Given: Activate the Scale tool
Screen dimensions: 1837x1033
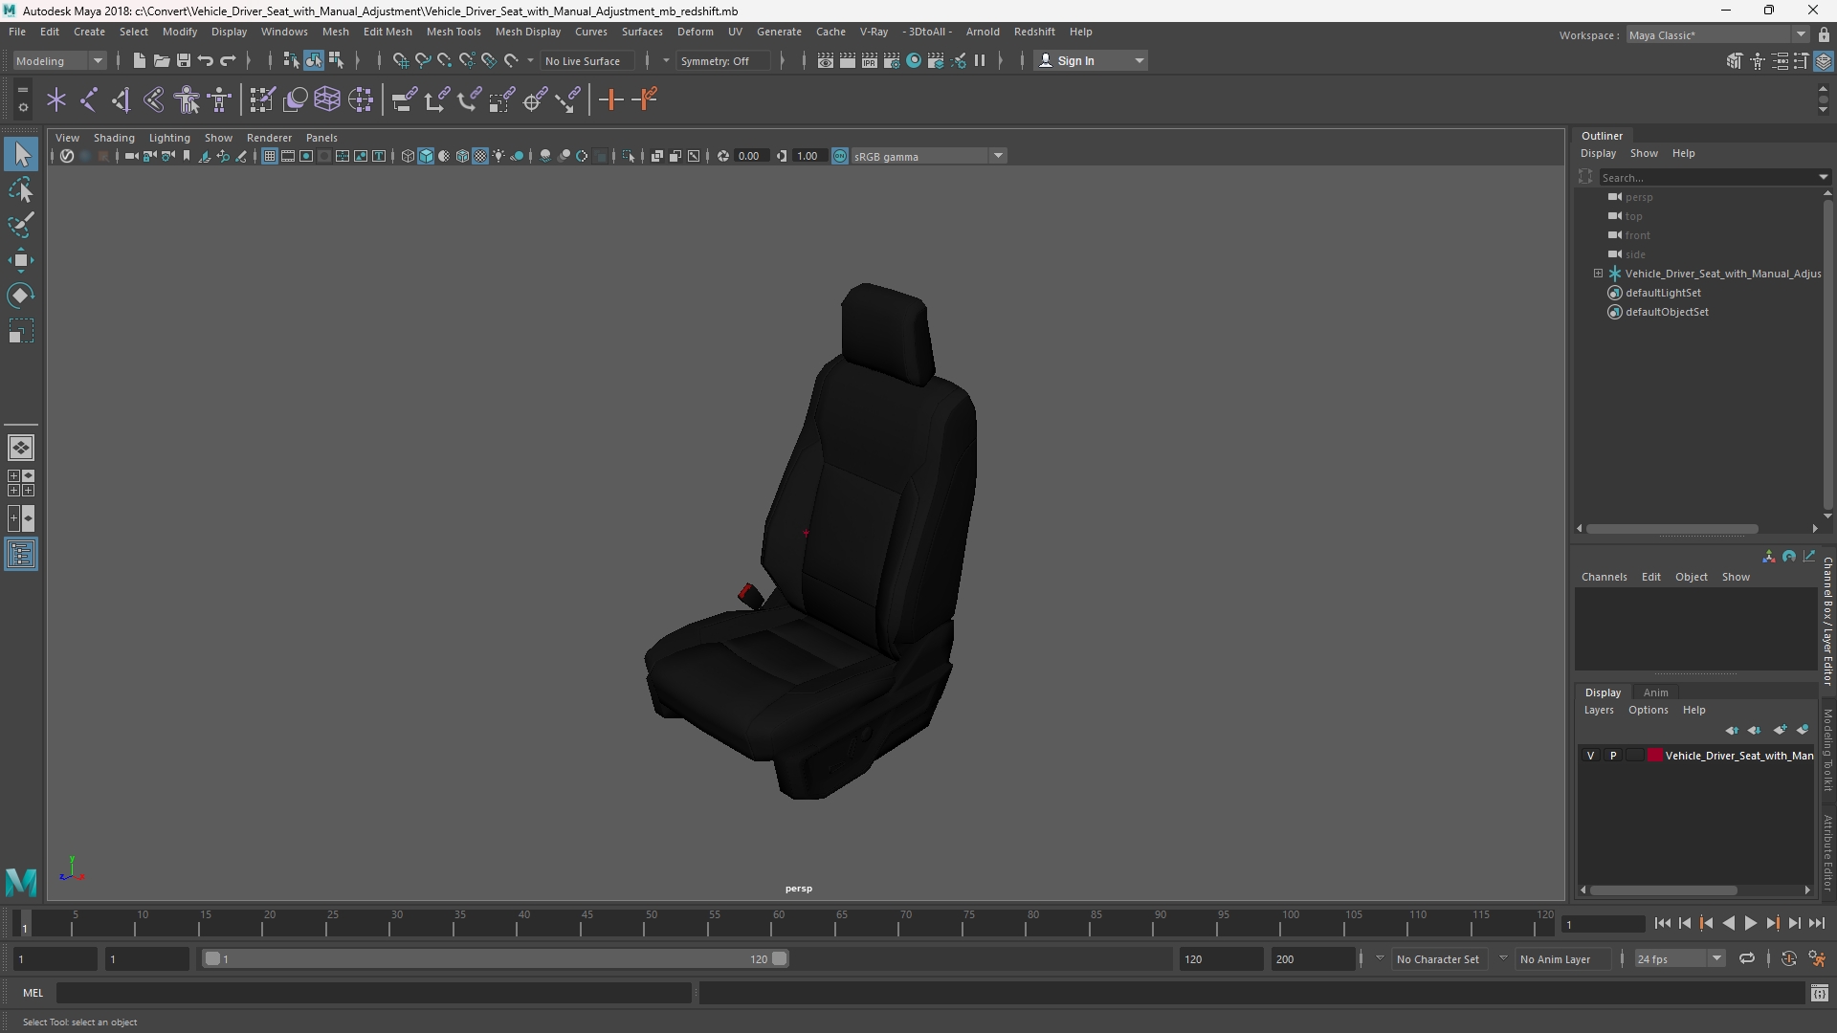Looking at the screenshot, I should pyautogui.click(x=21, y=331).
